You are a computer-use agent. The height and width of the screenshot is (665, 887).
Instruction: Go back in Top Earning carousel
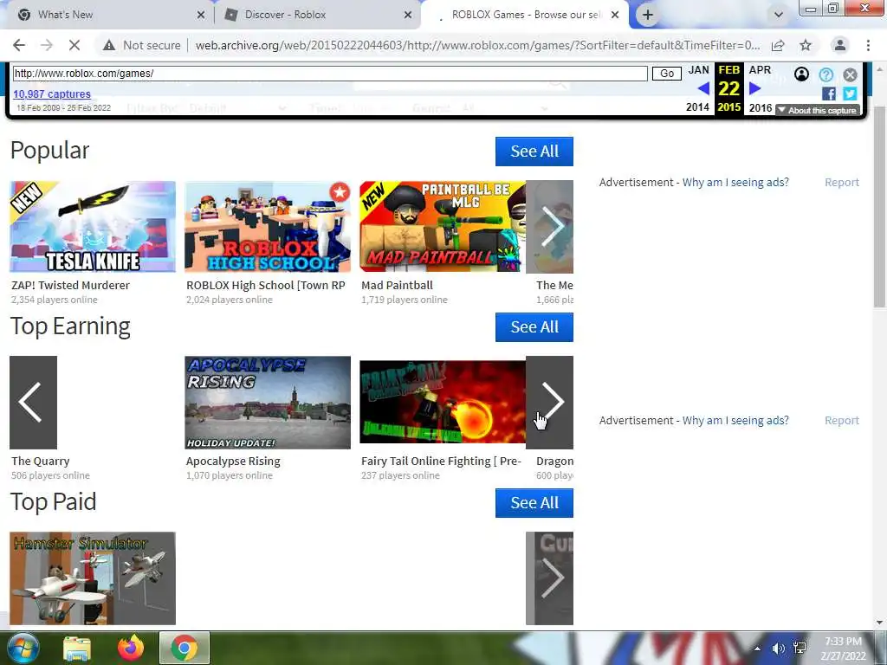pyautogui.click(x=34, y=403)
